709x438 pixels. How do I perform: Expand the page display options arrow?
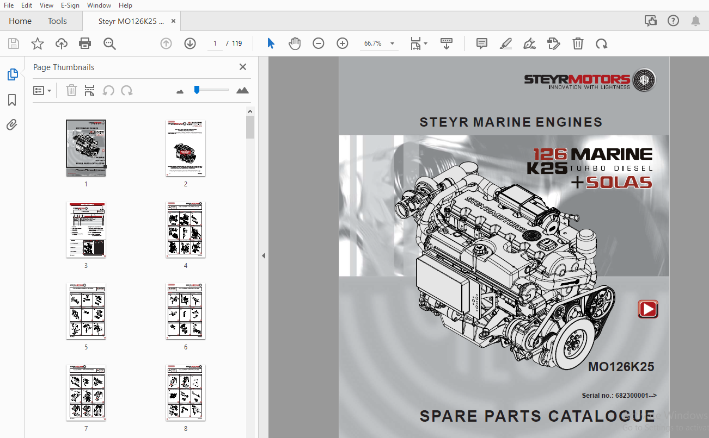click(x=426, y=43)
